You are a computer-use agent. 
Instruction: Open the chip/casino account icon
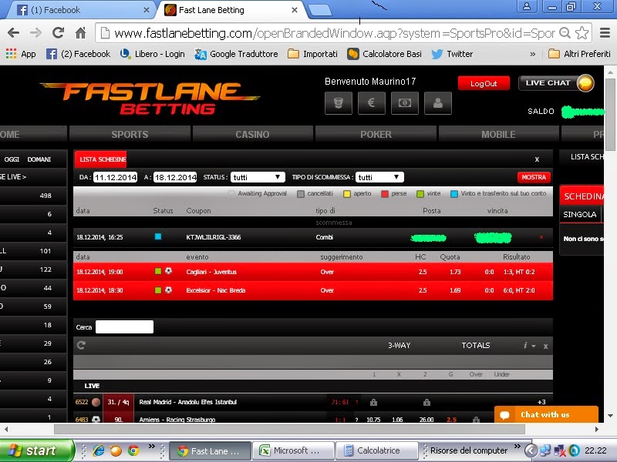pos(339,103)
